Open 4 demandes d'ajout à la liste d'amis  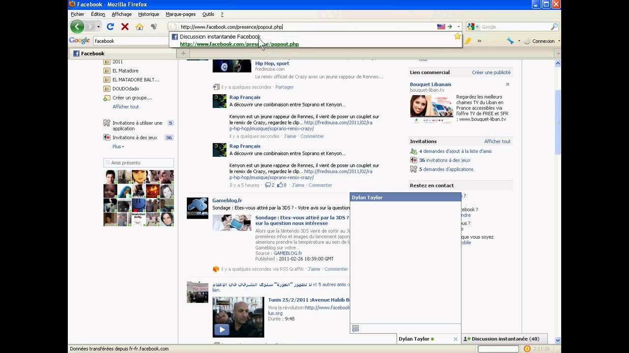[x=455, y=151]
